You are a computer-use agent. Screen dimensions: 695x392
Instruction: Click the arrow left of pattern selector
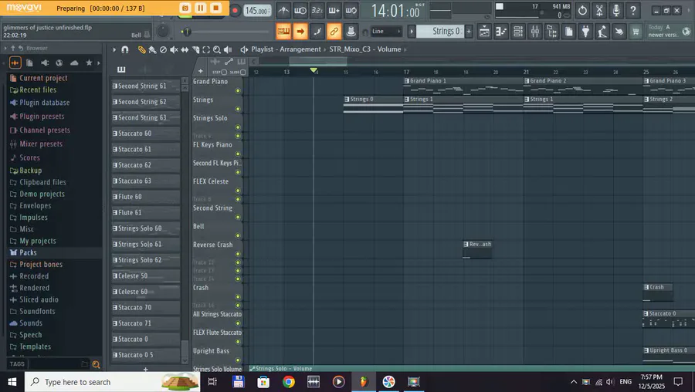pyautogui.click(x=412, y=32)
